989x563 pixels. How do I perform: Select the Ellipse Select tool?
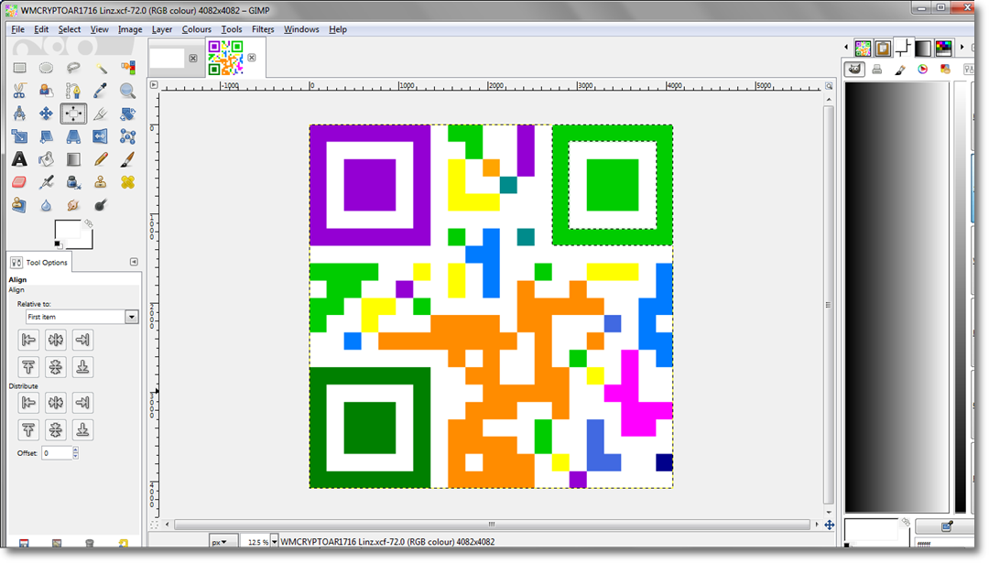[46, 68]
